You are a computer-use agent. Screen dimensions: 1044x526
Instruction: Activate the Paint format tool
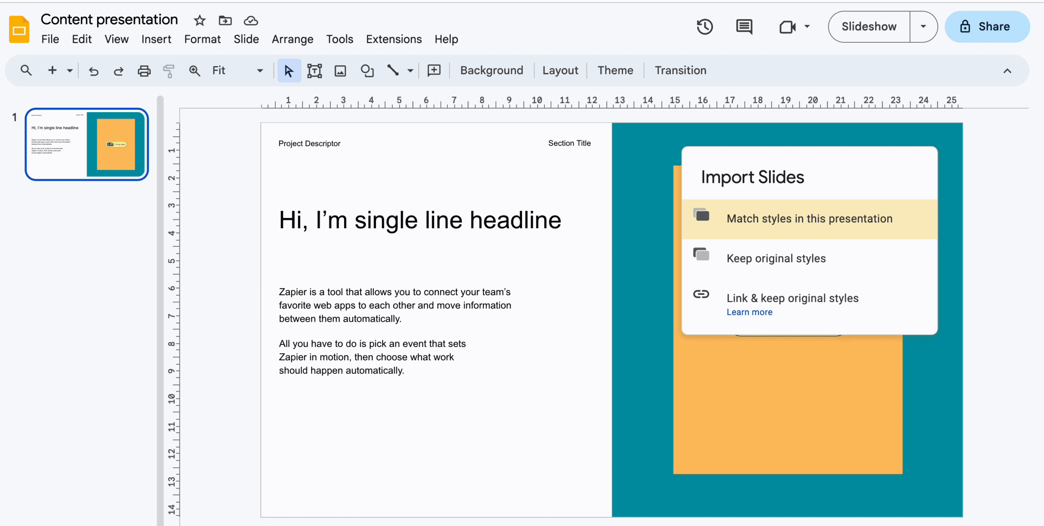(168, 70)
